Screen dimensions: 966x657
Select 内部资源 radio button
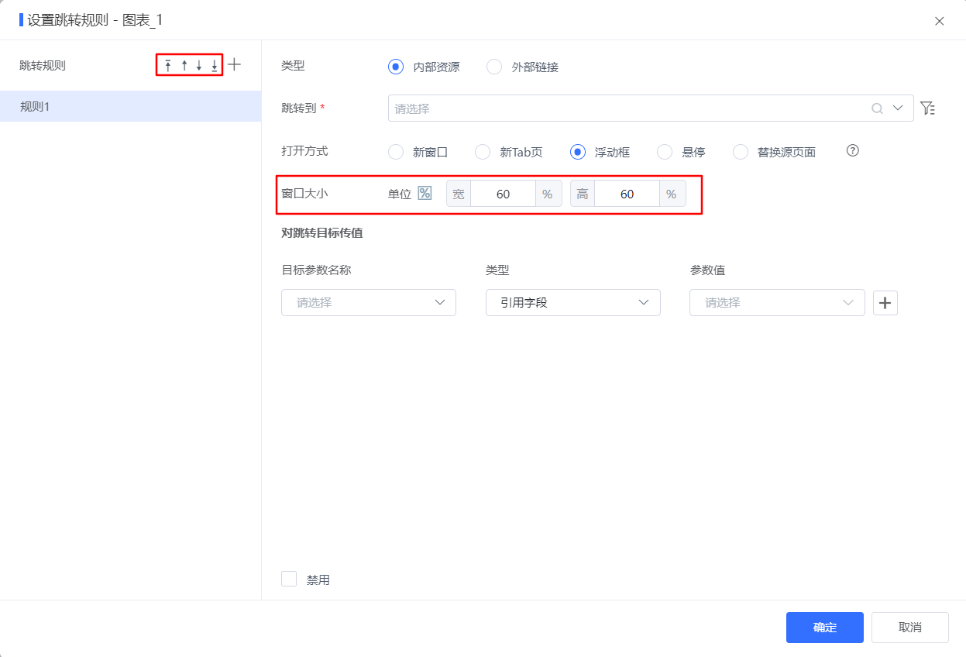396,67
